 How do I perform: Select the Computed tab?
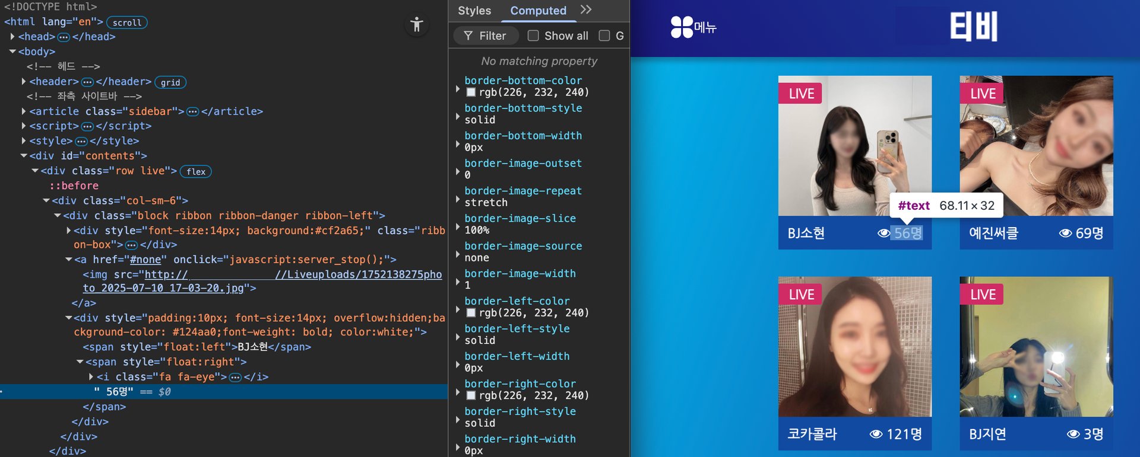click(x=539, y=11)
